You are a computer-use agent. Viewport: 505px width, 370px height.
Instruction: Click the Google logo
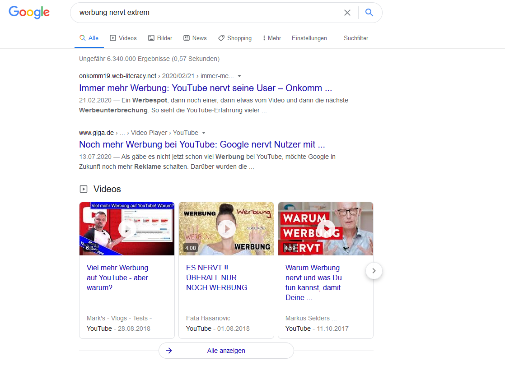pyautogui.click(x=29, y=12)
